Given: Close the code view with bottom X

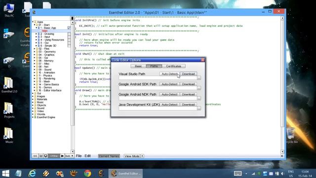Looking at the screenshot, I should tap(282, 156).
